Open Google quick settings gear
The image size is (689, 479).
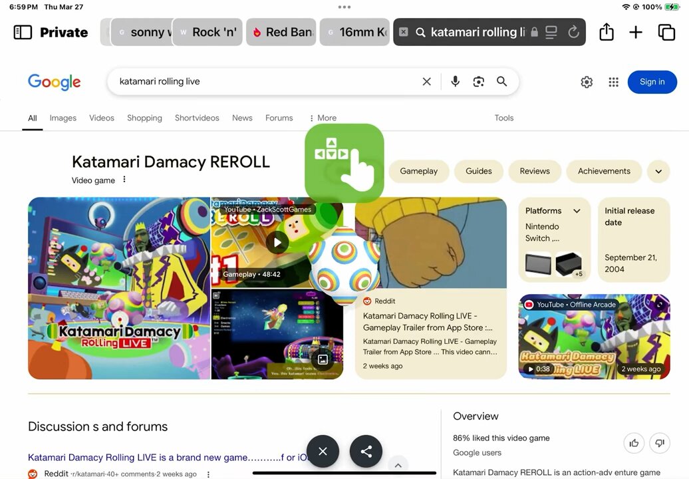tap(587, 82)
